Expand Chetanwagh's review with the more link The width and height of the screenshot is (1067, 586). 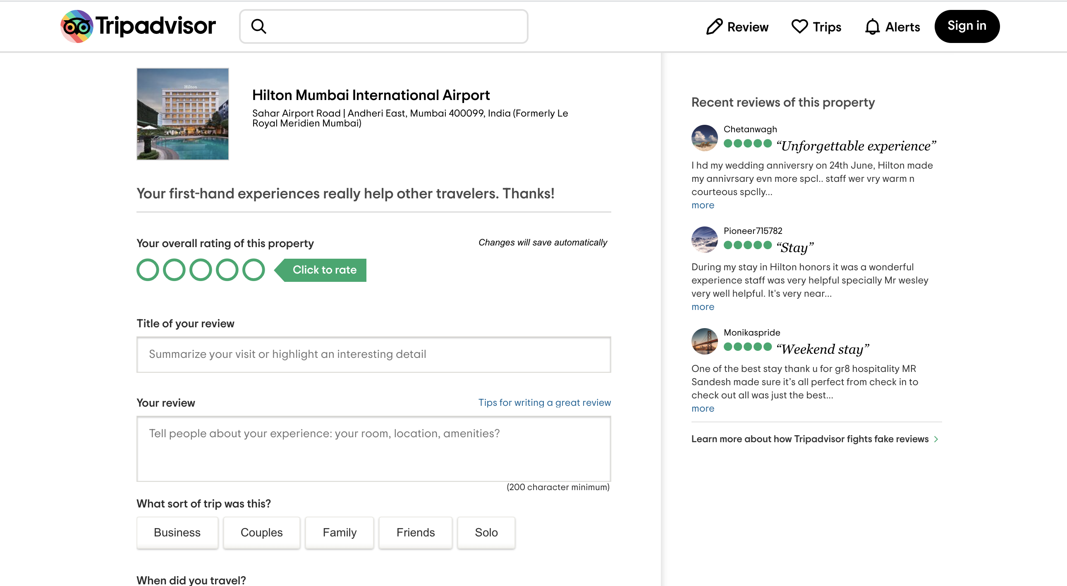pos(702,205)
